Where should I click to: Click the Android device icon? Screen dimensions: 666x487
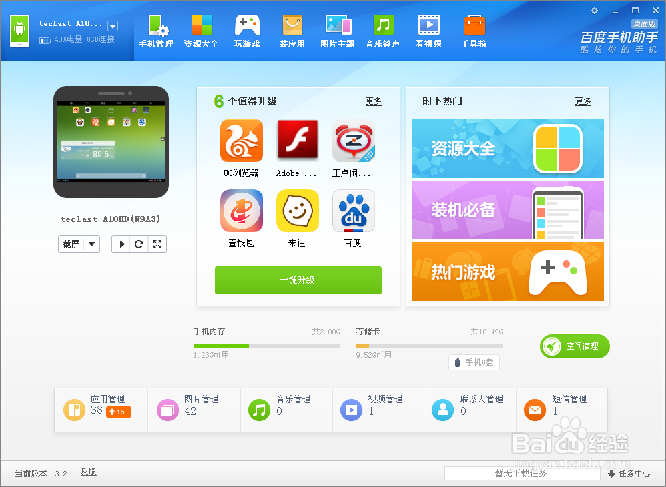tap(19, 31)
